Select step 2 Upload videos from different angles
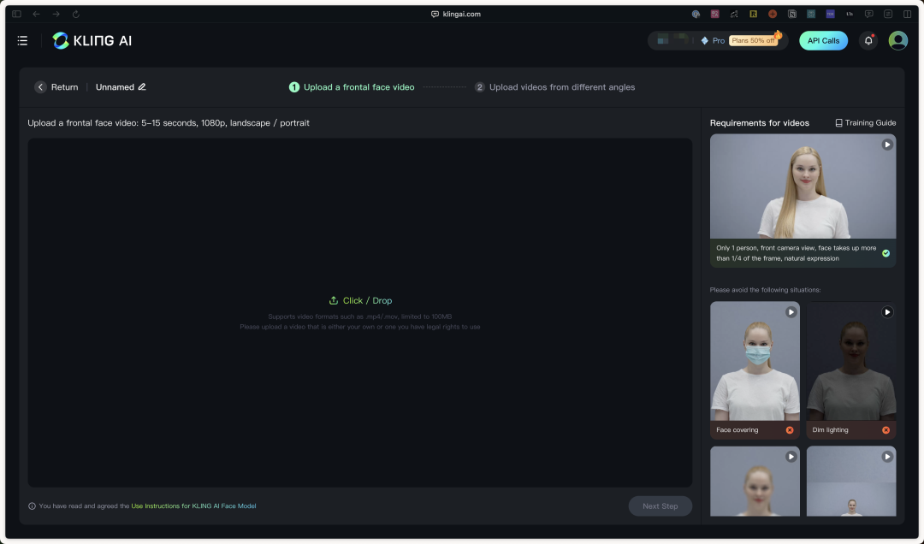 click(x=555, y=87)
